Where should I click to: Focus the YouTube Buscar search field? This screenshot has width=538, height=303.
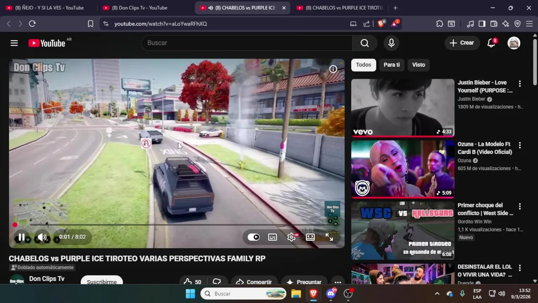[x=247, y=43]
